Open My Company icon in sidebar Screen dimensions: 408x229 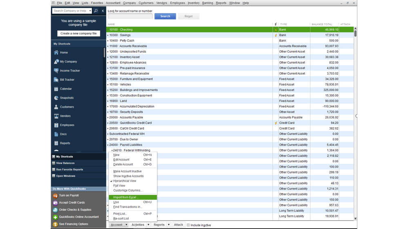56,62
